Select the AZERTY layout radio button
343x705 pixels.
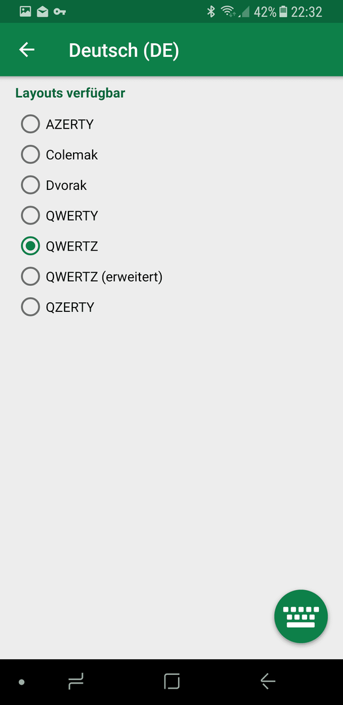[30, 124]
